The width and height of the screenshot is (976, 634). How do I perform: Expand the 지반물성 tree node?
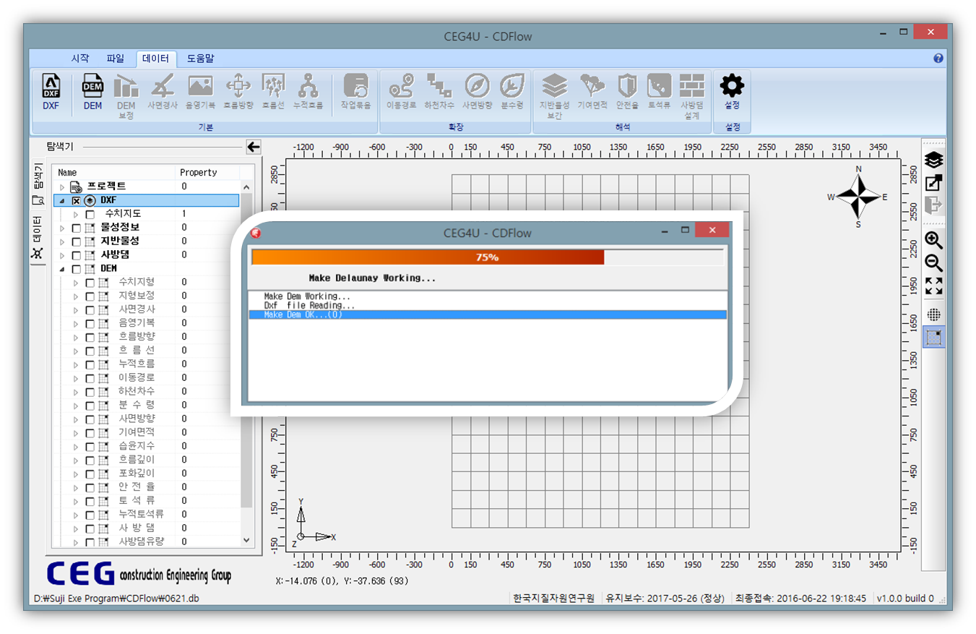(63, 241)
